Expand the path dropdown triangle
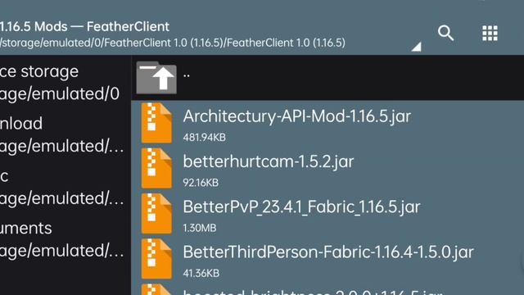This screenshot has height=295, width=524. tap(416, 47)
